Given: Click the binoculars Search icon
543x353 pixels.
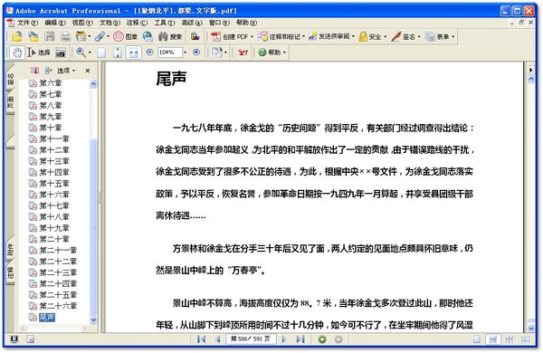Looking at the screenshot, I should click(x=163, y=36).
